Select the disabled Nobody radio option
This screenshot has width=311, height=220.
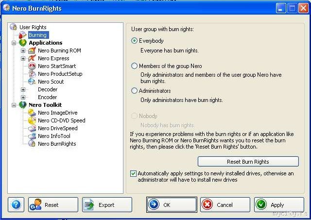click(134, 116)
